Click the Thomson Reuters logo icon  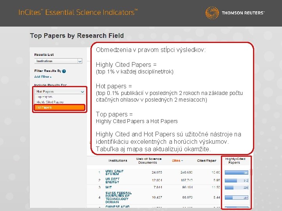[x=212, y=13]
